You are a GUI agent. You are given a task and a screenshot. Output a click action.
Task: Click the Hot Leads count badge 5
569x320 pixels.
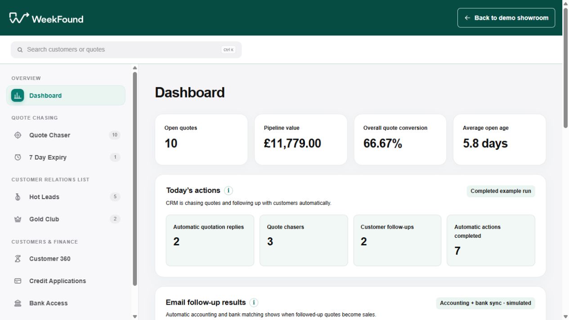click(x=115, y=197)
